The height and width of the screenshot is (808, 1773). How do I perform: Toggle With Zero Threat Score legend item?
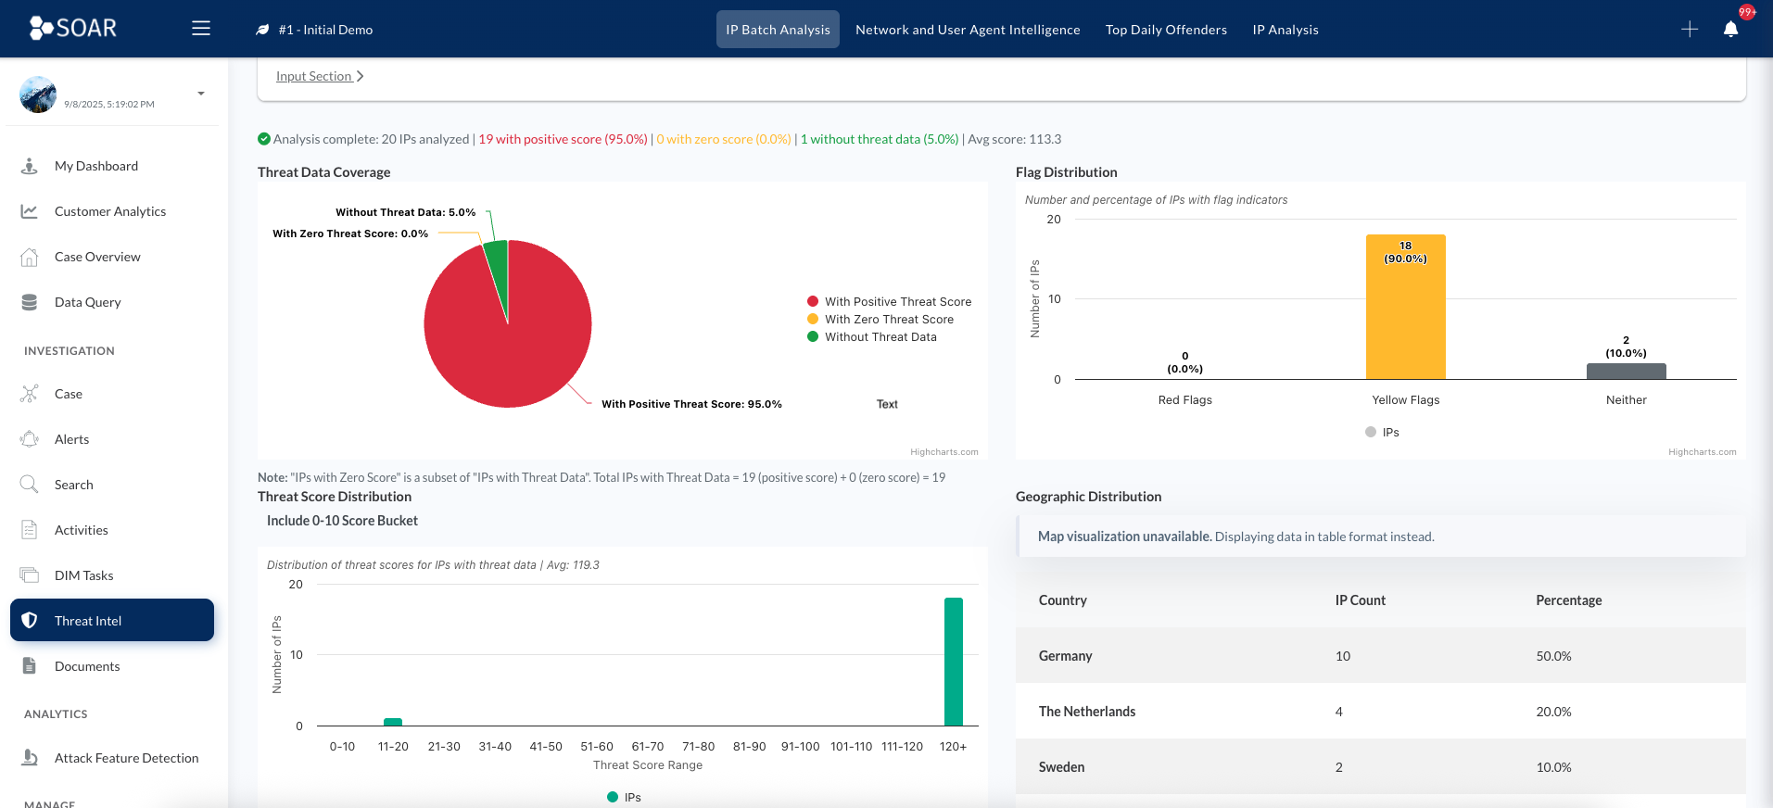tap(880, 319)
